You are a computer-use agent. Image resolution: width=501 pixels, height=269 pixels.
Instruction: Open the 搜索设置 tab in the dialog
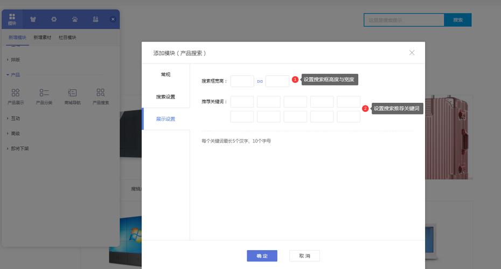click(165, 97)
